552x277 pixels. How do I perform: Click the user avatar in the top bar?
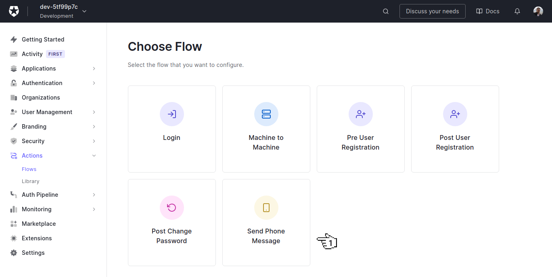point(538,11)
